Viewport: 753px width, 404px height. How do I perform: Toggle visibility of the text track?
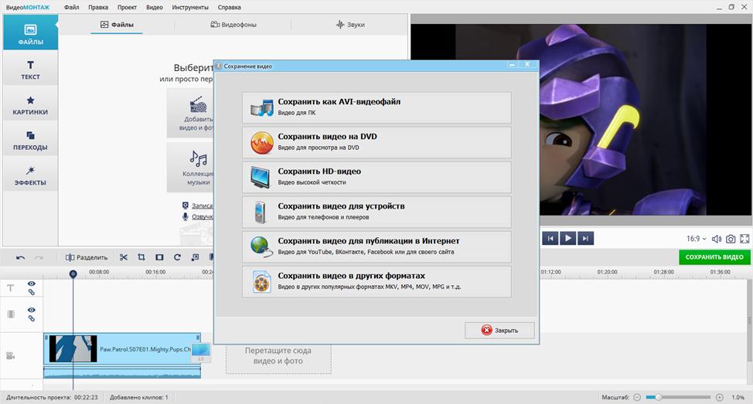[31, 283]
